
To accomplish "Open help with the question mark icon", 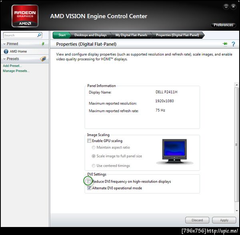I will 233,44.
